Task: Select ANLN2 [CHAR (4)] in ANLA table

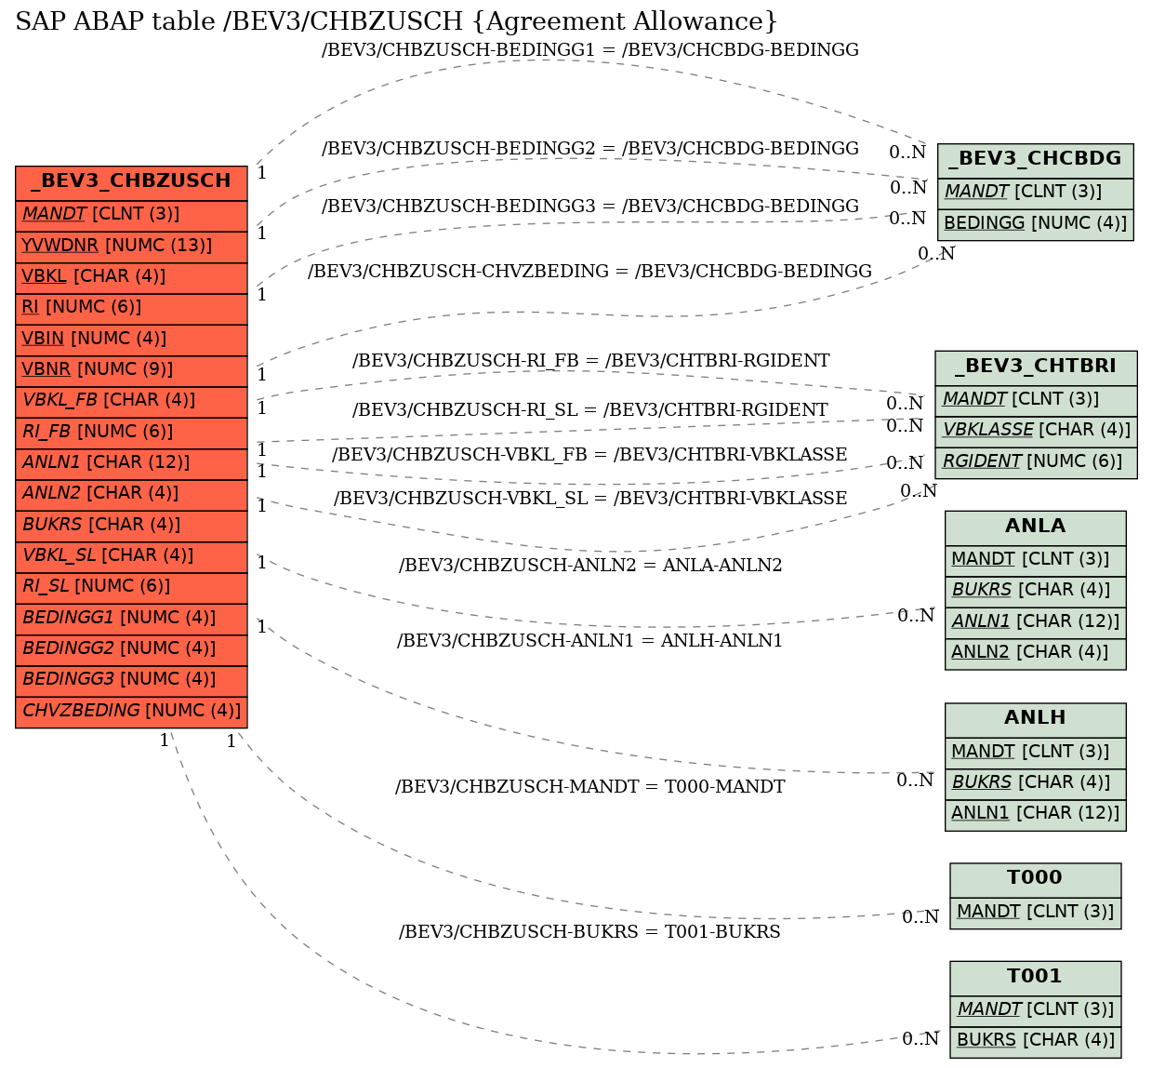Action: coord(1036,653)
